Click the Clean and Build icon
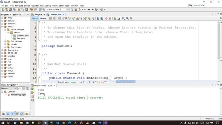222x125 pixels. [x=76, y=9]
